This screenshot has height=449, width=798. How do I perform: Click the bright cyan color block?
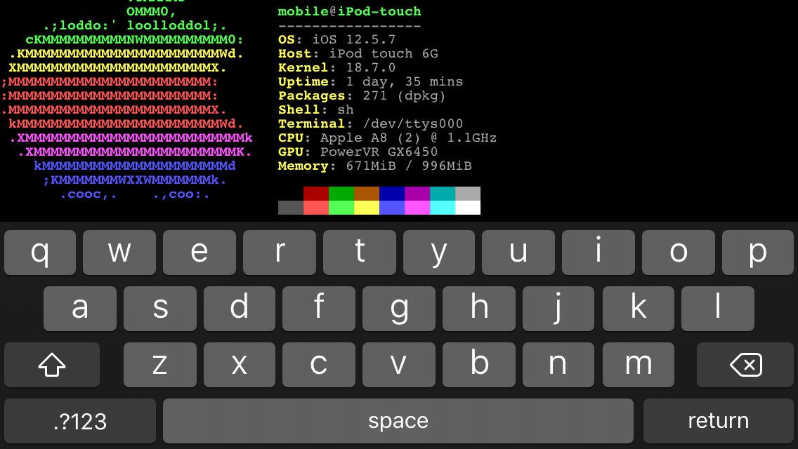(443, 208)
